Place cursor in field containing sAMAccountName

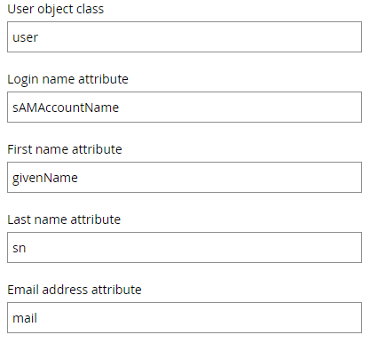click(x=185, y=108)
